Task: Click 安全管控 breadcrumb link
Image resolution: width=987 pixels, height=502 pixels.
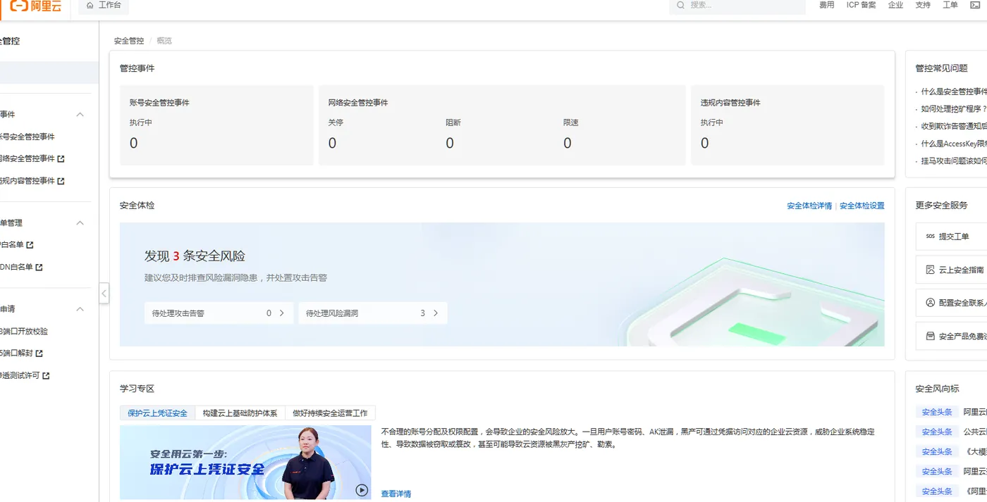Action: (x=129, y=41)
